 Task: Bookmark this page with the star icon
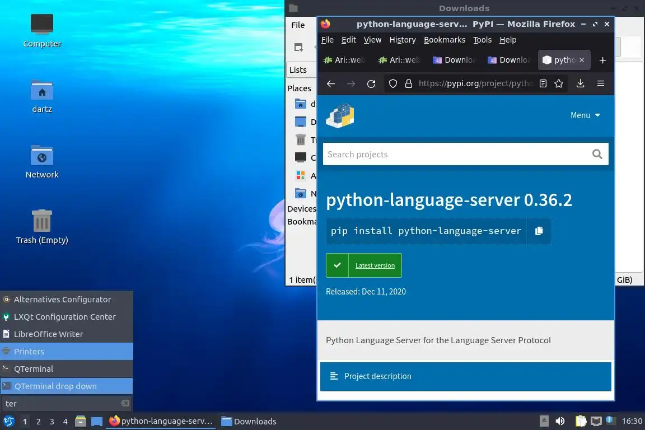559,83
